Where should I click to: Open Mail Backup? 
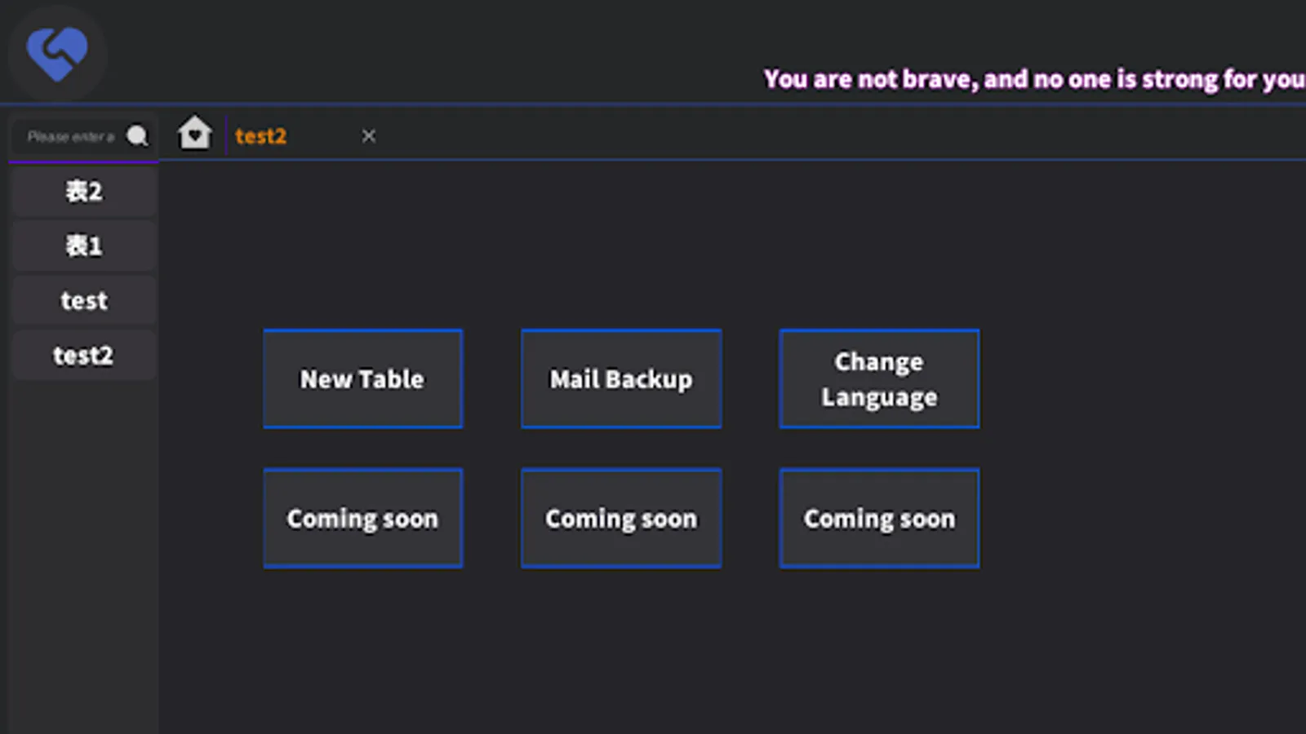tap(620, 378)
